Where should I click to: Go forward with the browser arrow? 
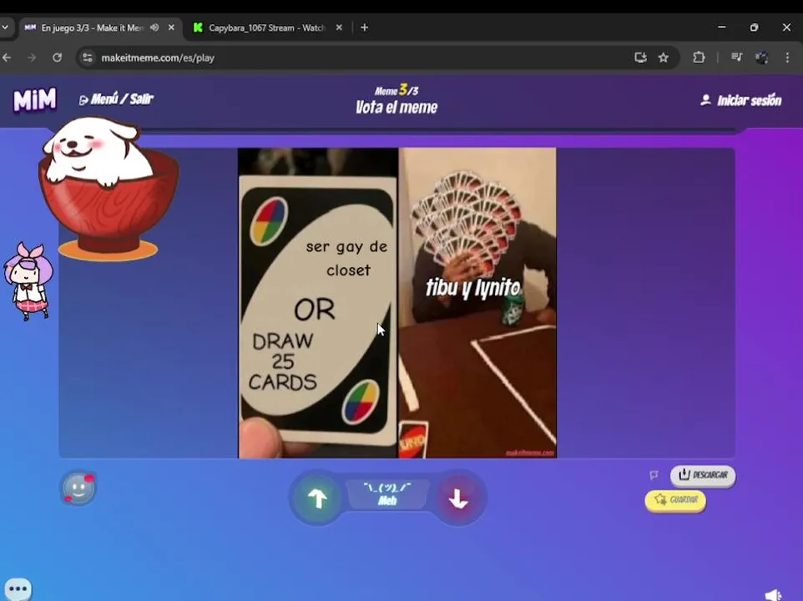coord(32,58)
